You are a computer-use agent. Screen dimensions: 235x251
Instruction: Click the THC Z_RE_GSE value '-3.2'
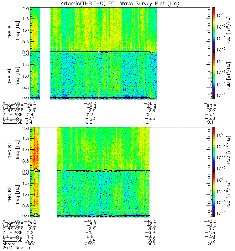pos(210,229)
